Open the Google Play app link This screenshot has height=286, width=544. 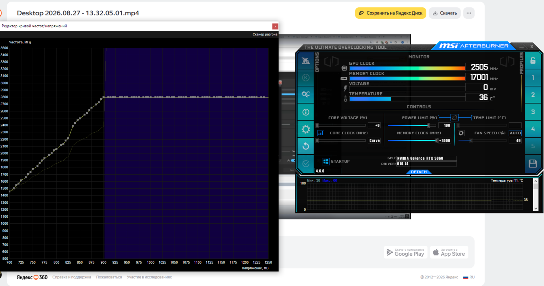[x=406, y=252]
